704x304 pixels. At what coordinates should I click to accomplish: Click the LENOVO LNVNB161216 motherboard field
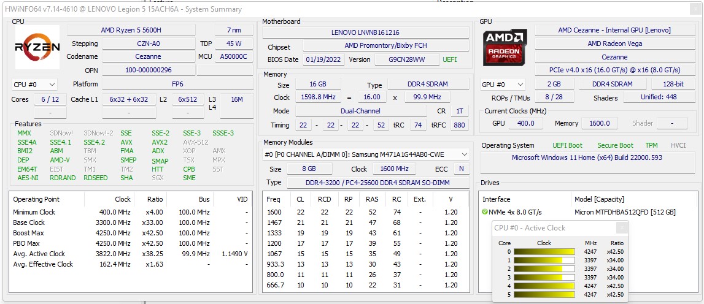tap(365, 32)
